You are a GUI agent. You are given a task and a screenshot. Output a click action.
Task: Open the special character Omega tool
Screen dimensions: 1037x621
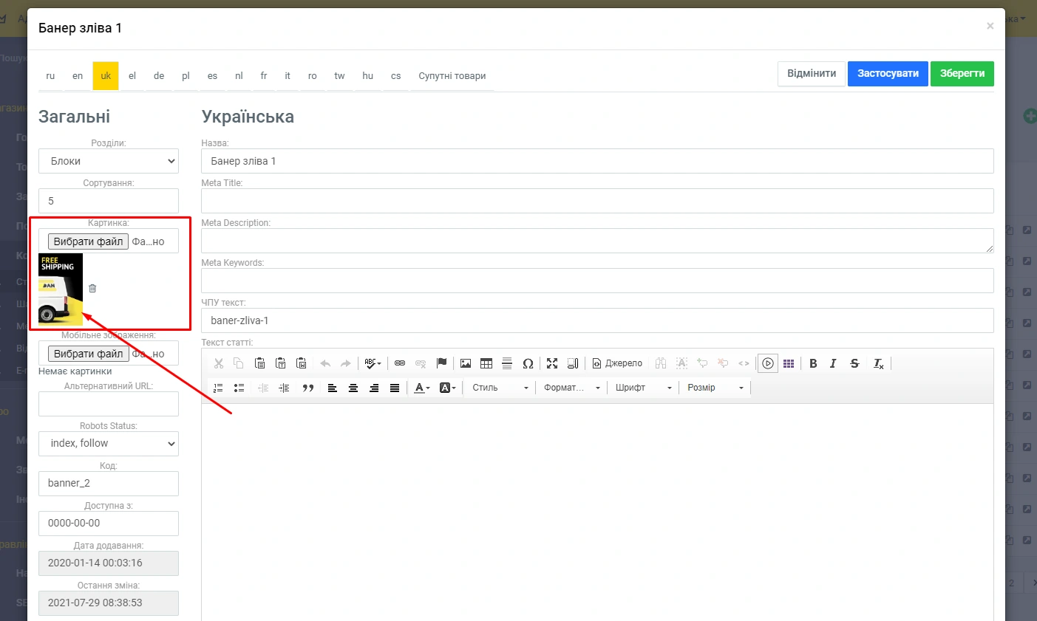click(x=528, y=363)
